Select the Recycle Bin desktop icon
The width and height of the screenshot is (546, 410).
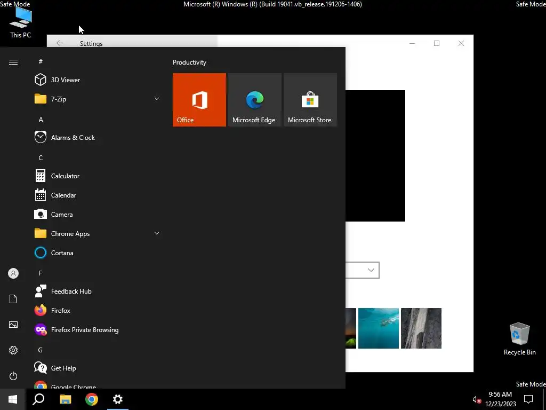pyautogui.click(x=519, y=339)
